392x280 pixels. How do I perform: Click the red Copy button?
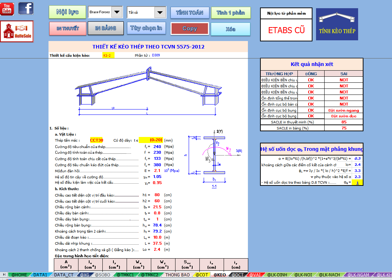[x=190, y=29]
